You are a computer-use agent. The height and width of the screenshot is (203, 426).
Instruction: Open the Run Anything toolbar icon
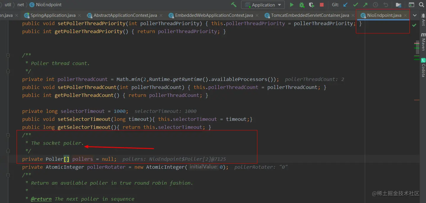[x=411, y=5]
